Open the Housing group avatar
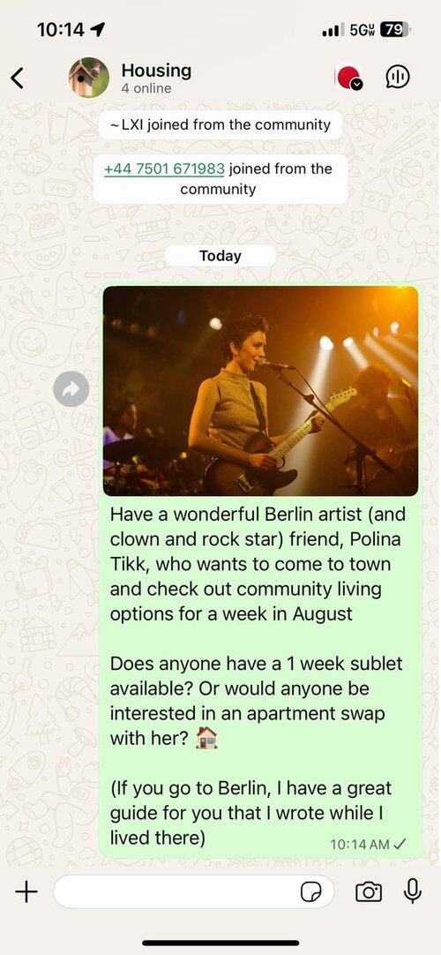Screen dimensions: 441x955 coord(89,78)
